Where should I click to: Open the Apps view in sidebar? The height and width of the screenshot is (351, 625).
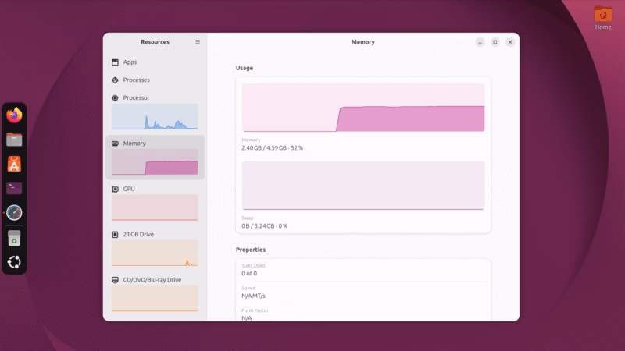[155, 62]
